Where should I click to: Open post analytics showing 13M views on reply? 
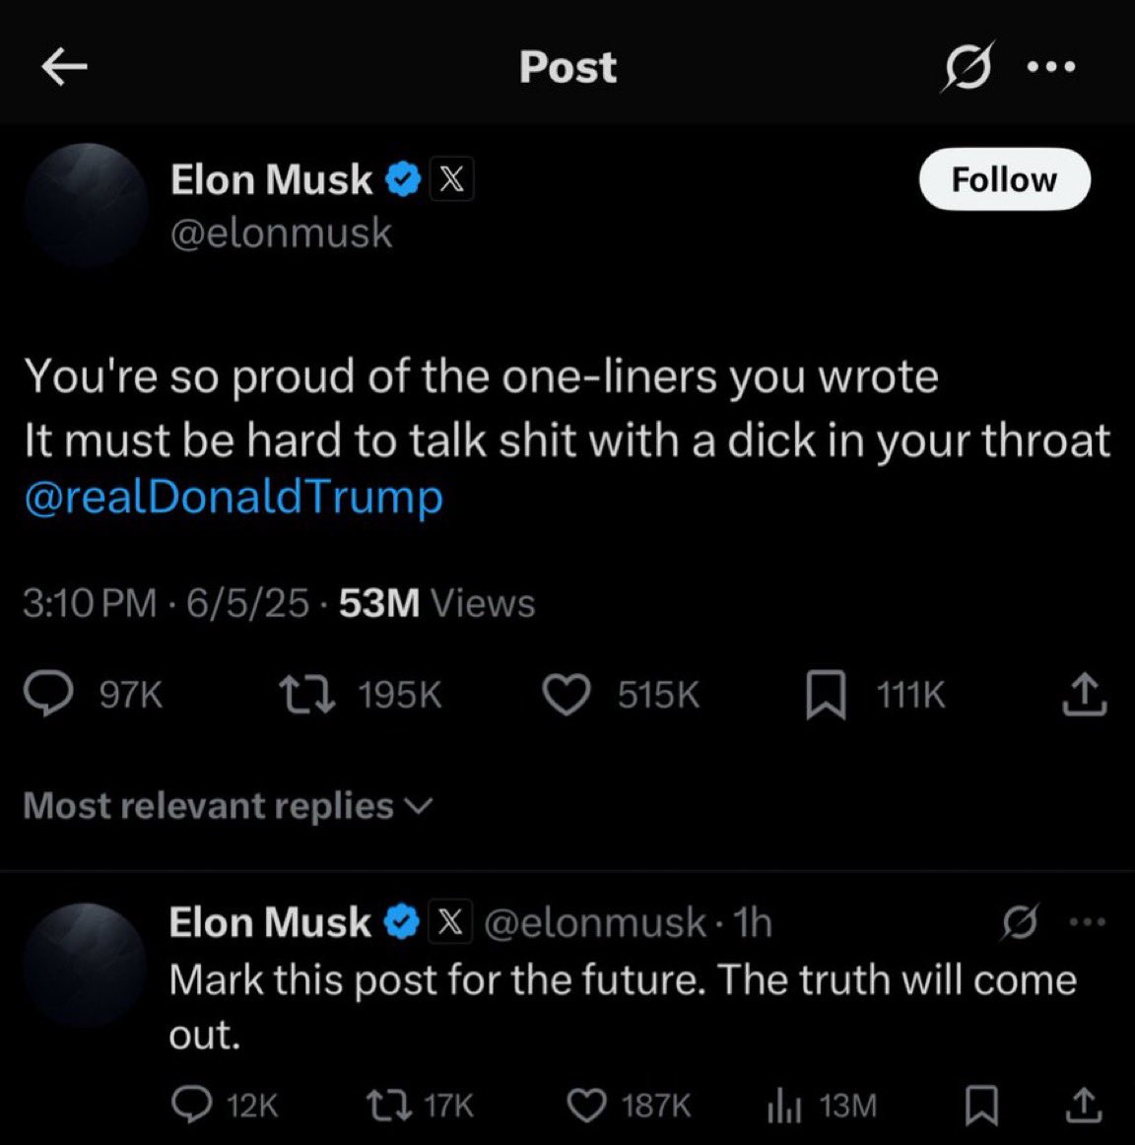[779, 1106]
